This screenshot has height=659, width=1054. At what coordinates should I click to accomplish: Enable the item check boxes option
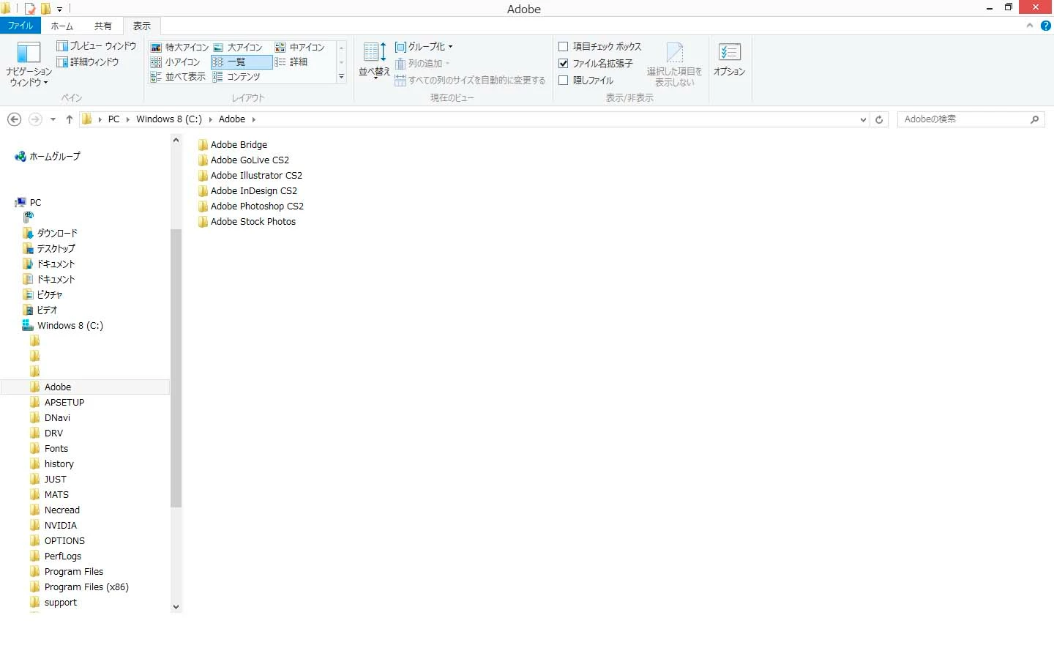point(564,47)
